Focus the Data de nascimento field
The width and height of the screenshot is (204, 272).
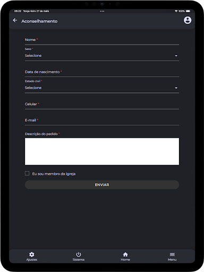(102, 72)
